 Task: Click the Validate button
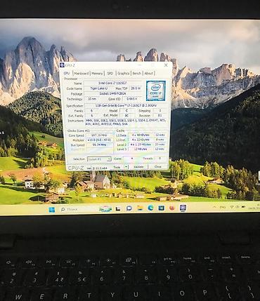[138, 167]
